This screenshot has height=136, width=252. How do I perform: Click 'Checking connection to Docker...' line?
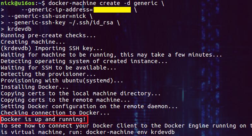click(55, 113)
